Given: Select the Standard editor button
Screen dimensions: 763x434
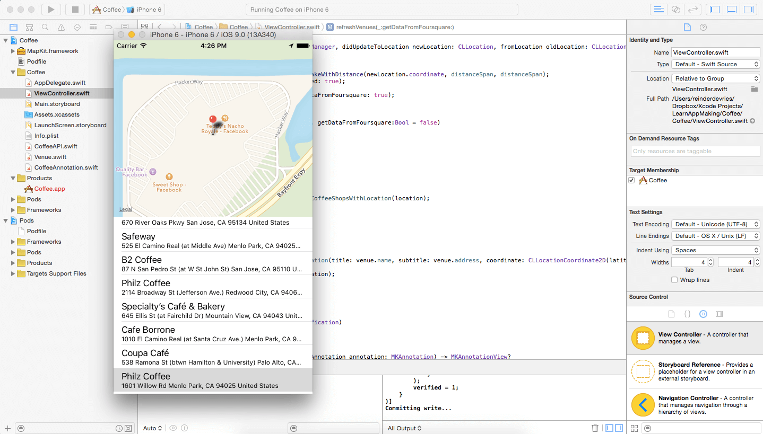Looking at the screenshot, I should pos(658,10).
